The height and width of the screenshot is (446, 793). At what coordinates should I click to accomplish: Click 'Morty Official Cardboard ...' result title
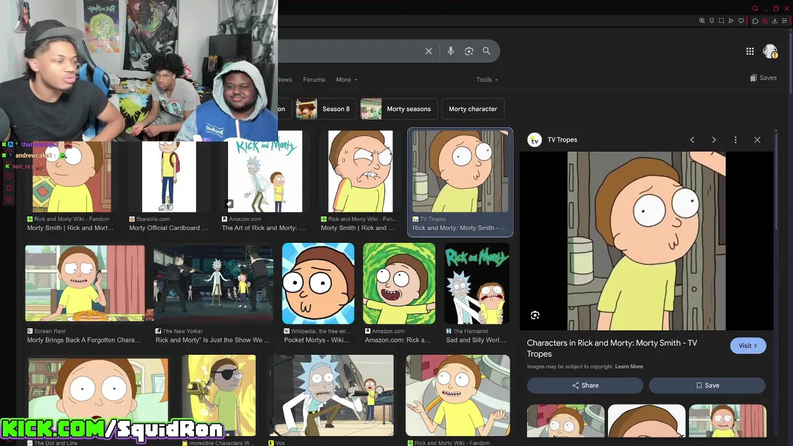click(x=169, y=228)
